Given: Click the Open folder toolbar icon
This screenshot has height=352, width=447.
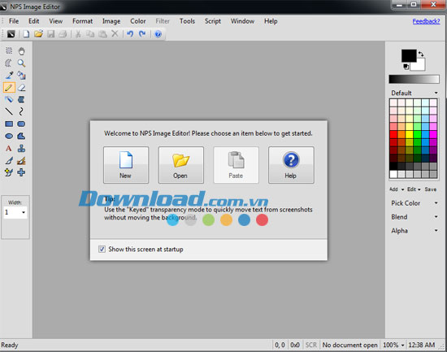Looking at the screenshot, I should (38, 34).
